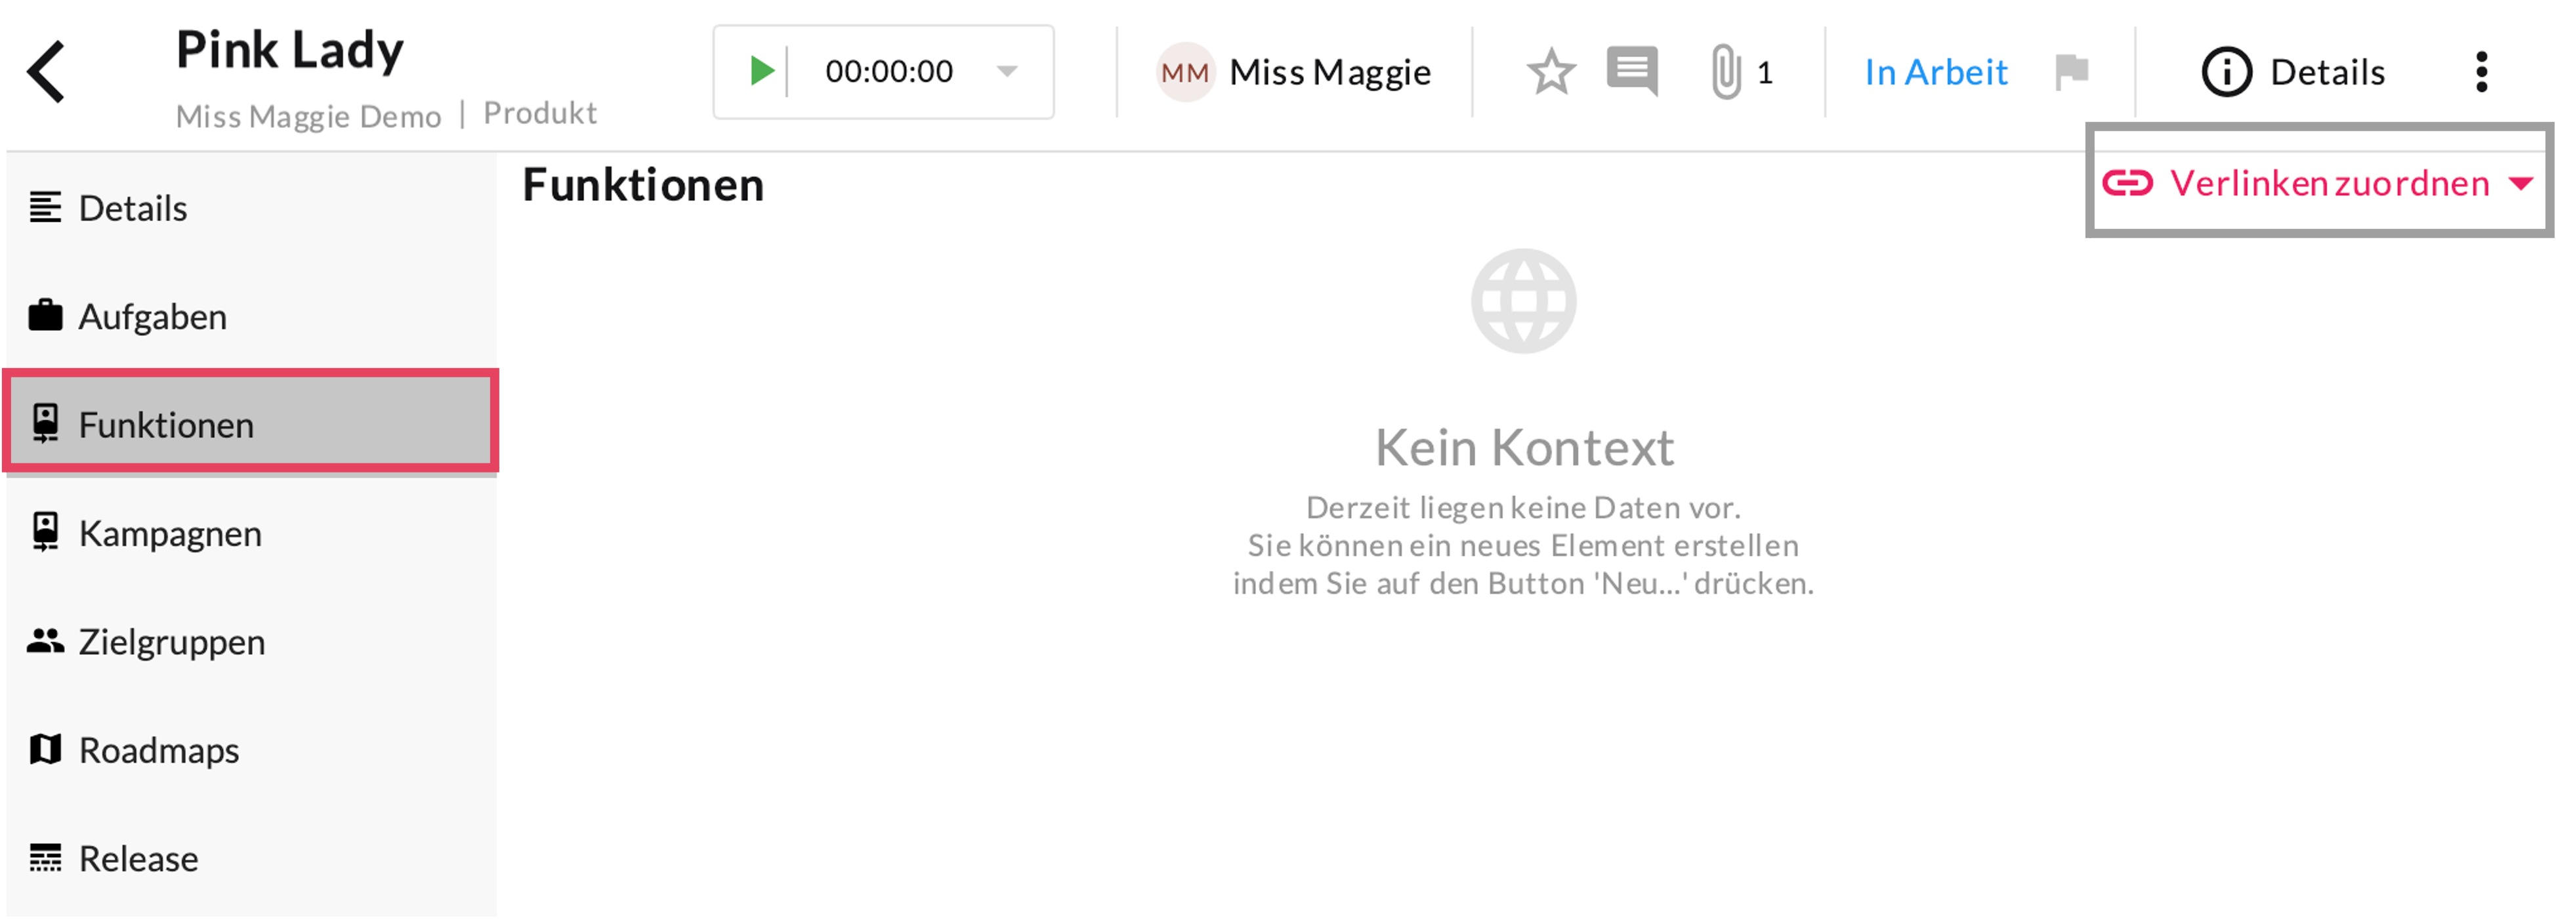Image resolution: width=2556 pixels, height=920 pixels.
Task: Click the MM avatar of Miss Maggie
Action: click(1184, 72)
